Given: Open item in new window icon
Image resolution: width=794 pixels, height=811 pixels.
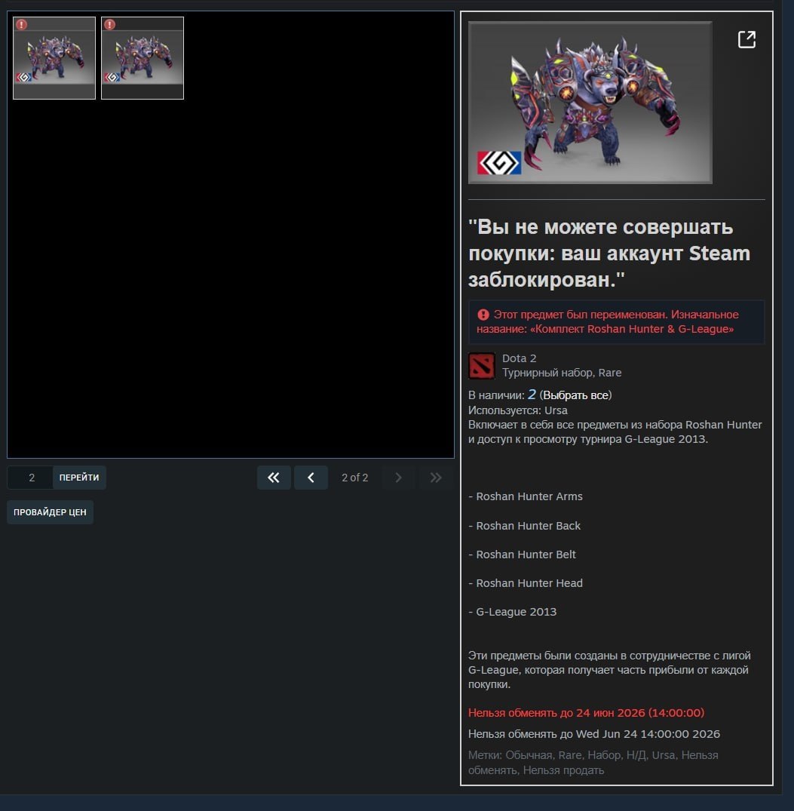Looking at the screenshot, I should click(746, 39).
